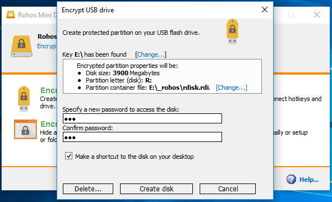Click the locked USB drive icon in dialog

click(232, 31)
